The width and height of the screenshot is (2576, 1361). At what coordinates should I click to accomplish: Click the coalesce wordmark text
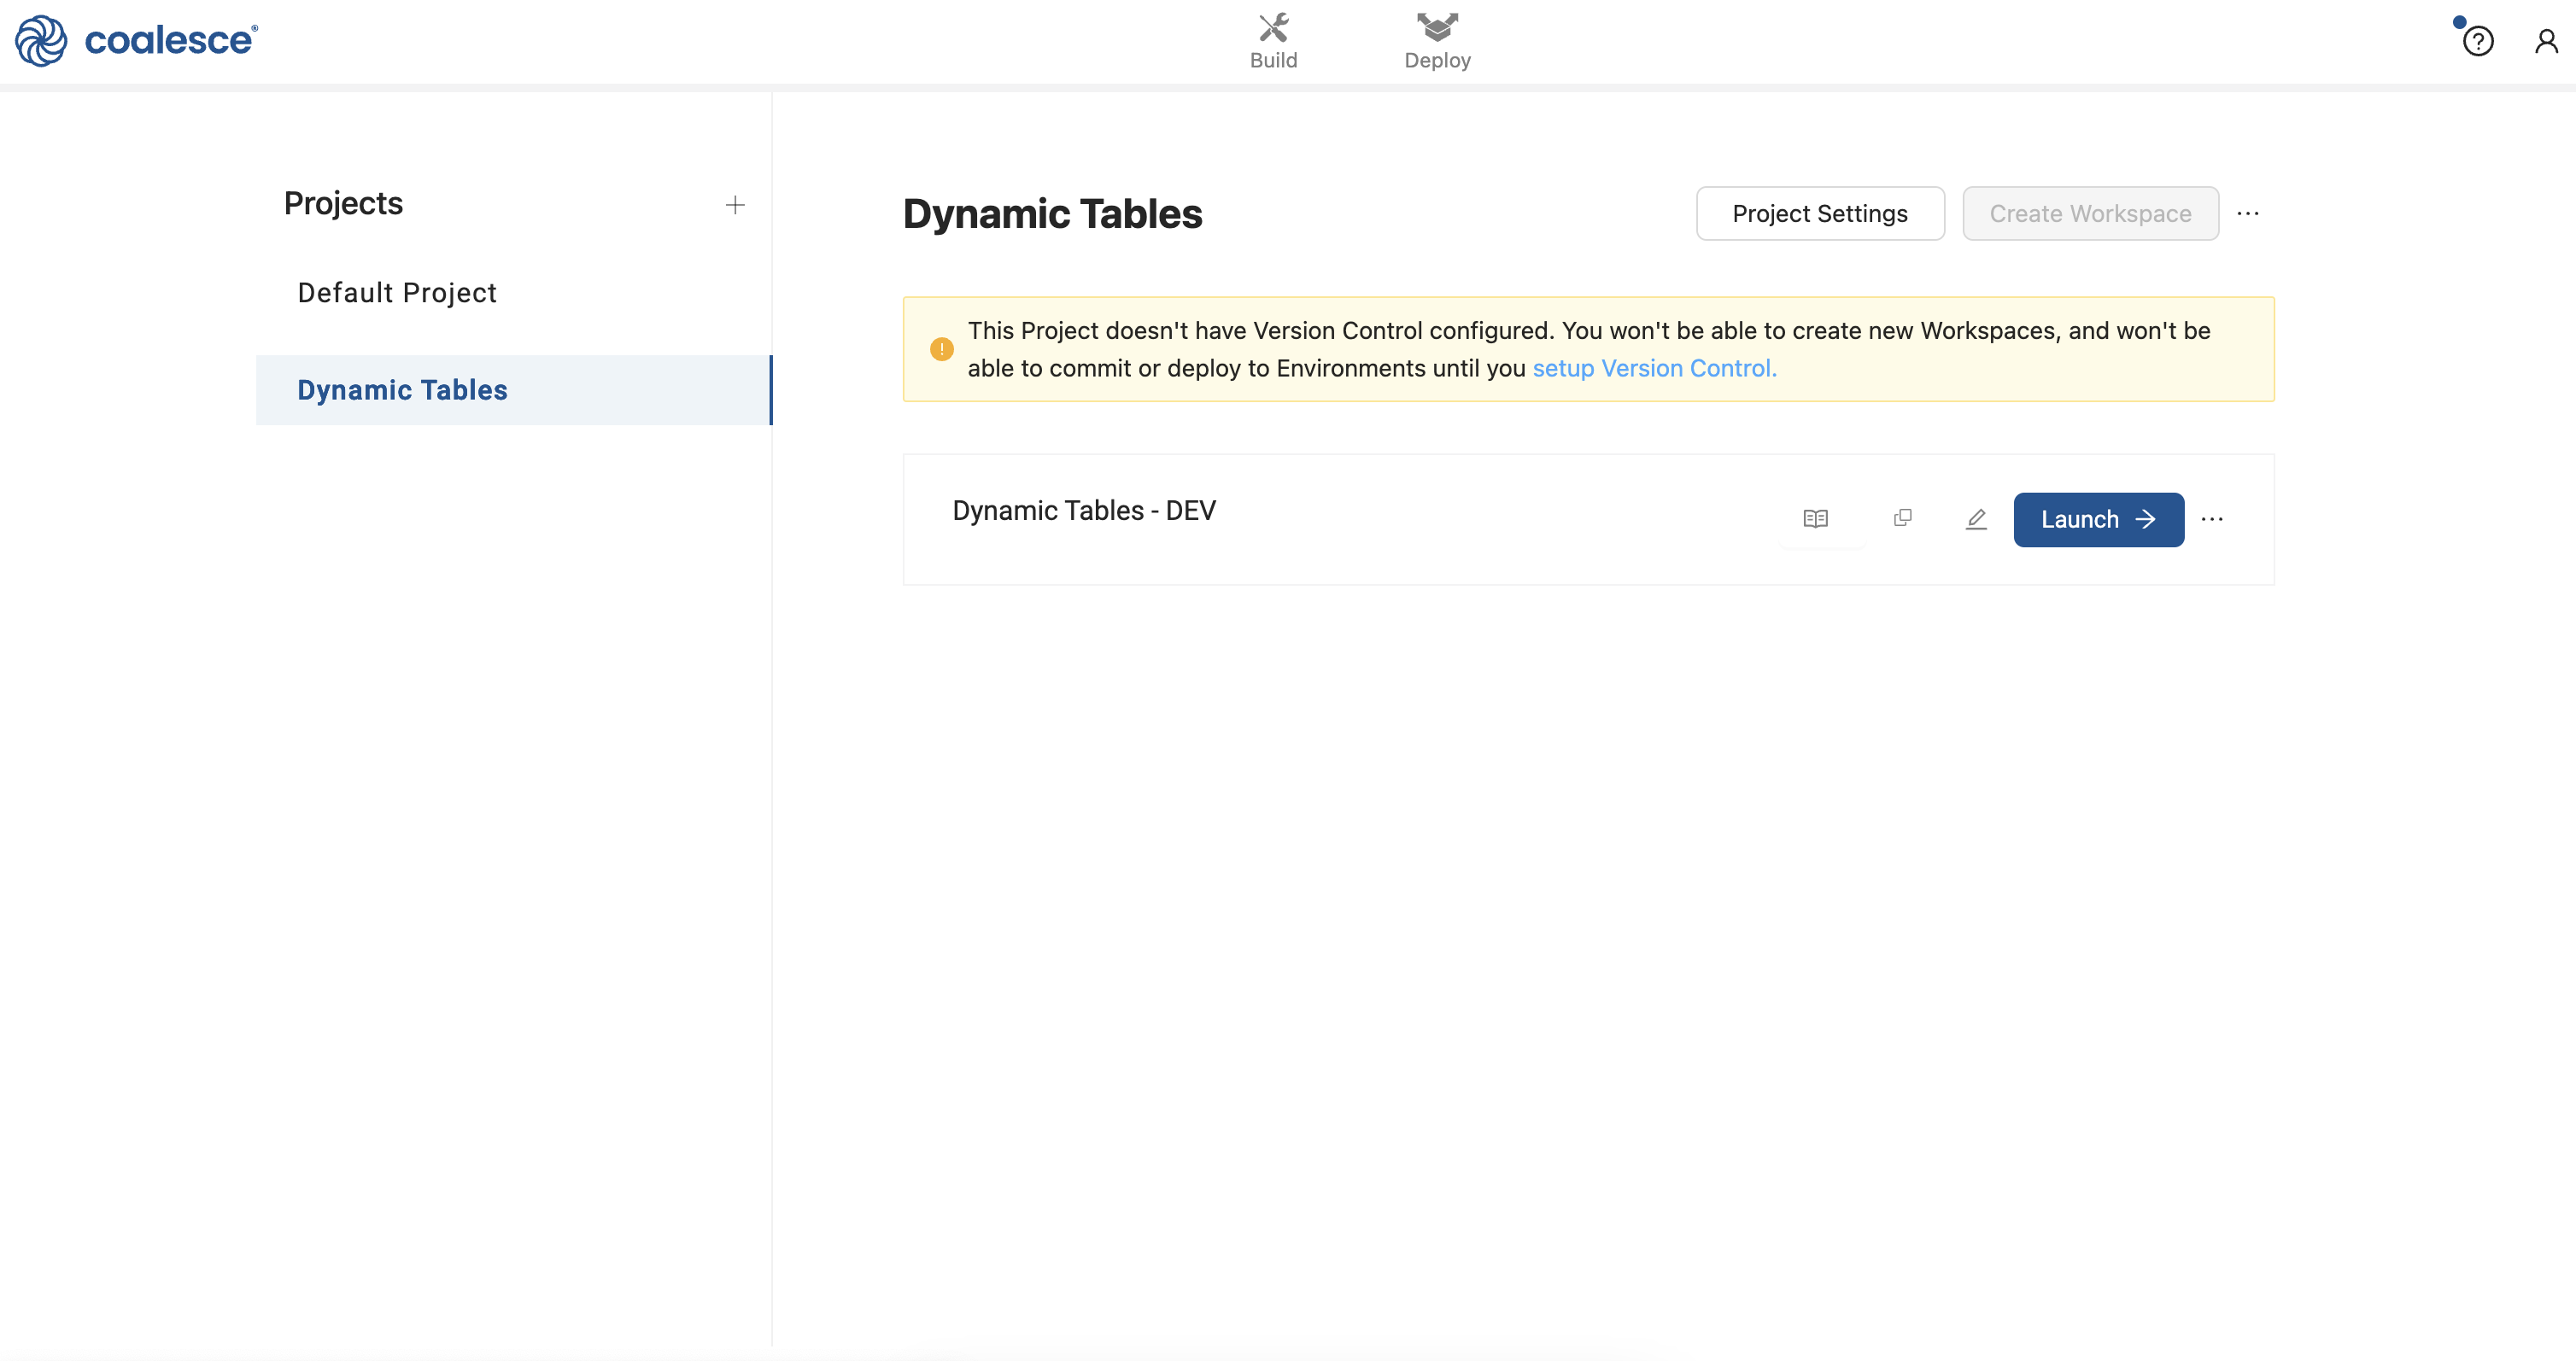point(169,41)
